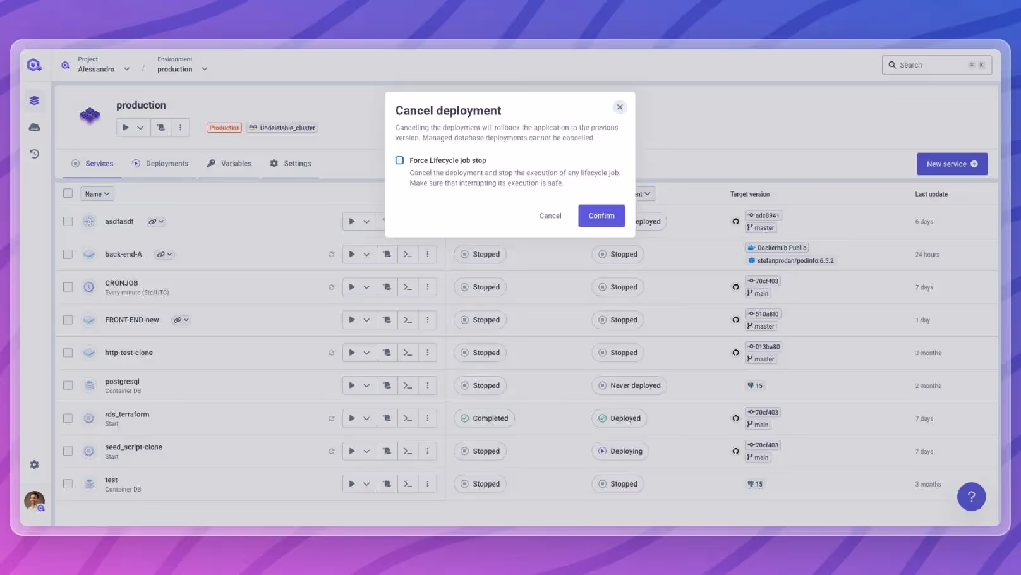
Task: Click auto-deploy refresh icon for rds_terraform
Action: tap(331, 418)
